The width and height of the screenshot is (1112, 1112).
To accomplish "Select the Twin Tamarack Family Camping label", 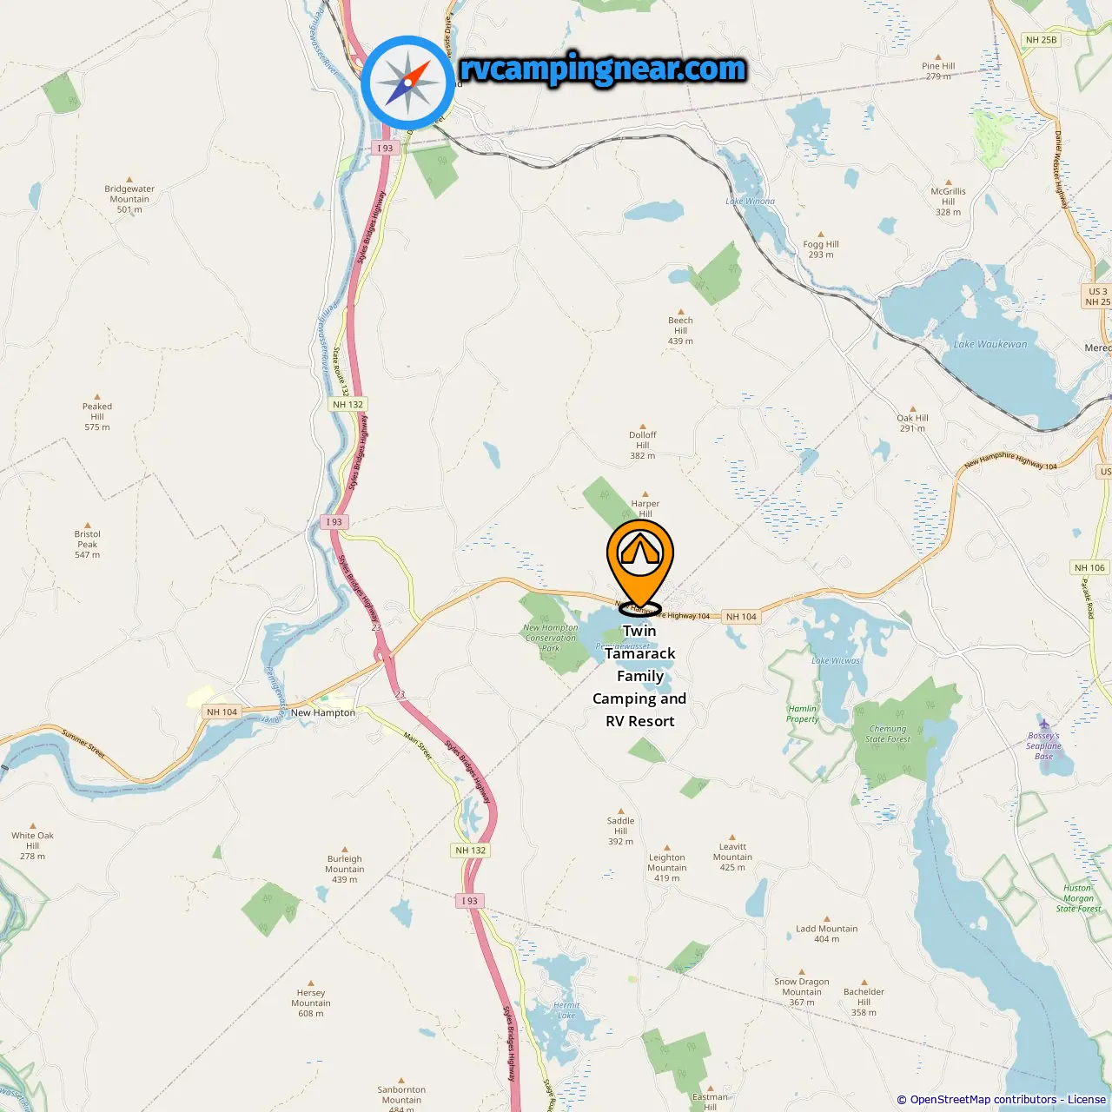I will pos(640,676).
